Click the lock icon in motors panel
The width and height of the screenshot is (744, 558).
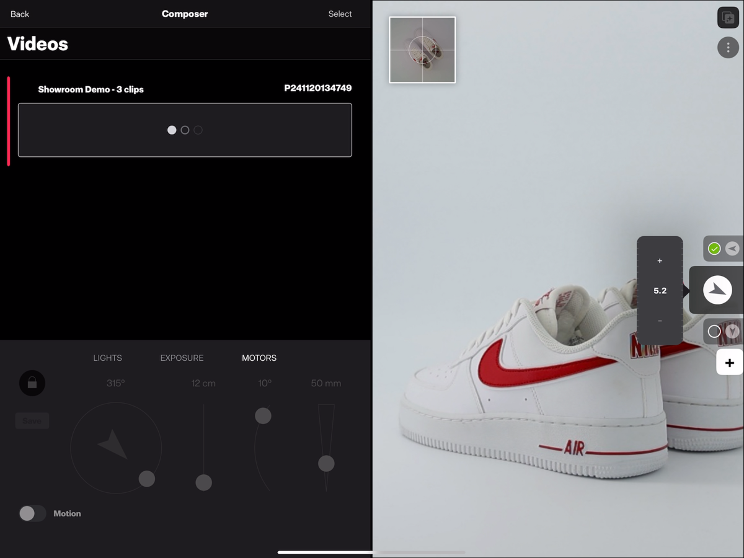32,383
